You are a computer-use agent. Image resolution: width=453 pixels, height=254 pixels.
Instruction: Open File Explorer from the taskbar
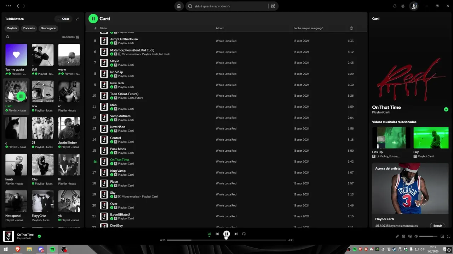29,249
